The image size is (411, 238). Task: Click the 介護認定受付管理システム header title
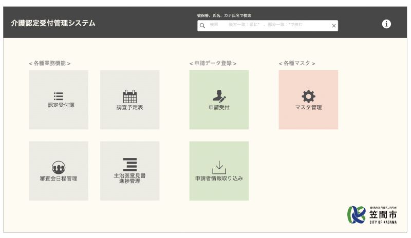pyautogui.click(x=53, y=24)
